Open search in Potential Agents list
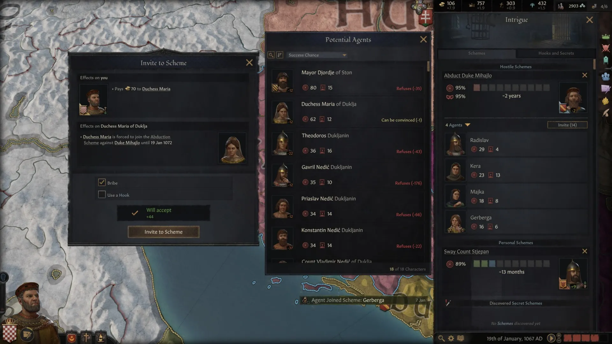The image size is (612, 344). pos(271,55)
